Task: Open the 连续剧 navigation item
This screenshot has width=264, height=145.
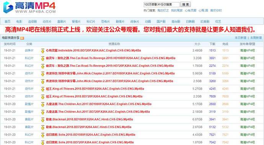Action: pos(32,21)
